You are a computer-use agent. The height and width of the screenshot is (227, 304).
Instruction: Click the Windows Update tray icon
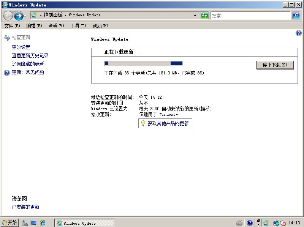265,223
